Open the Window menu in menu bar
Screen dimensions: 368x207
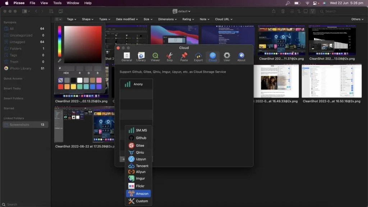[73, 3]
